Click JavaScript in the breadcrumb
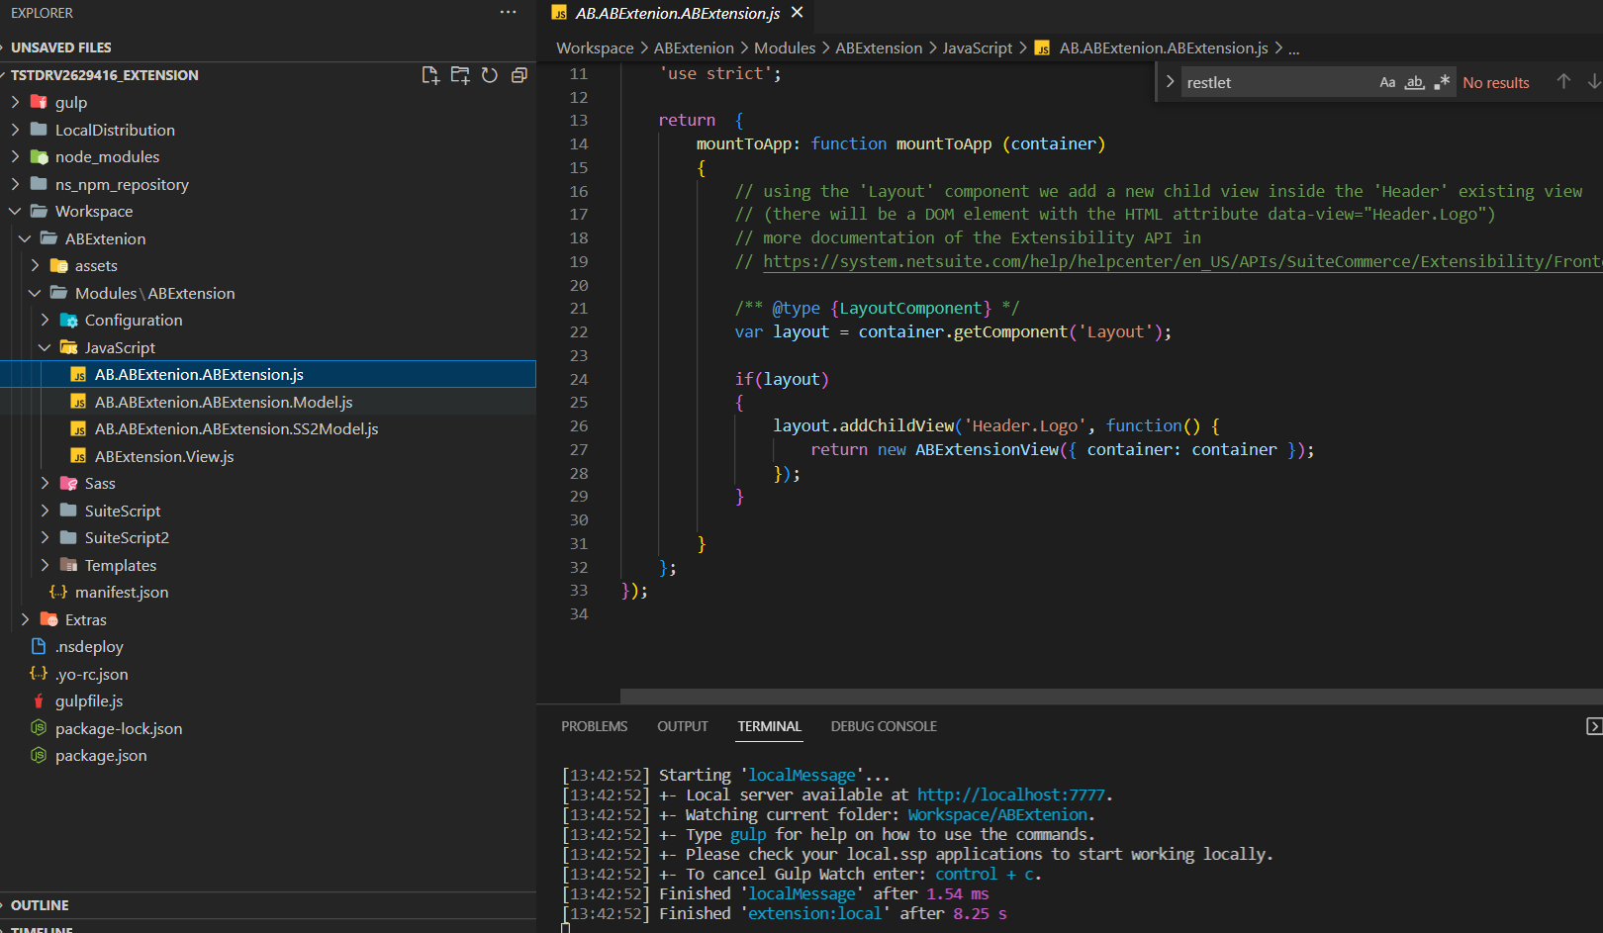The width and height of the screenshot is (1603, 933). [978, 47]
